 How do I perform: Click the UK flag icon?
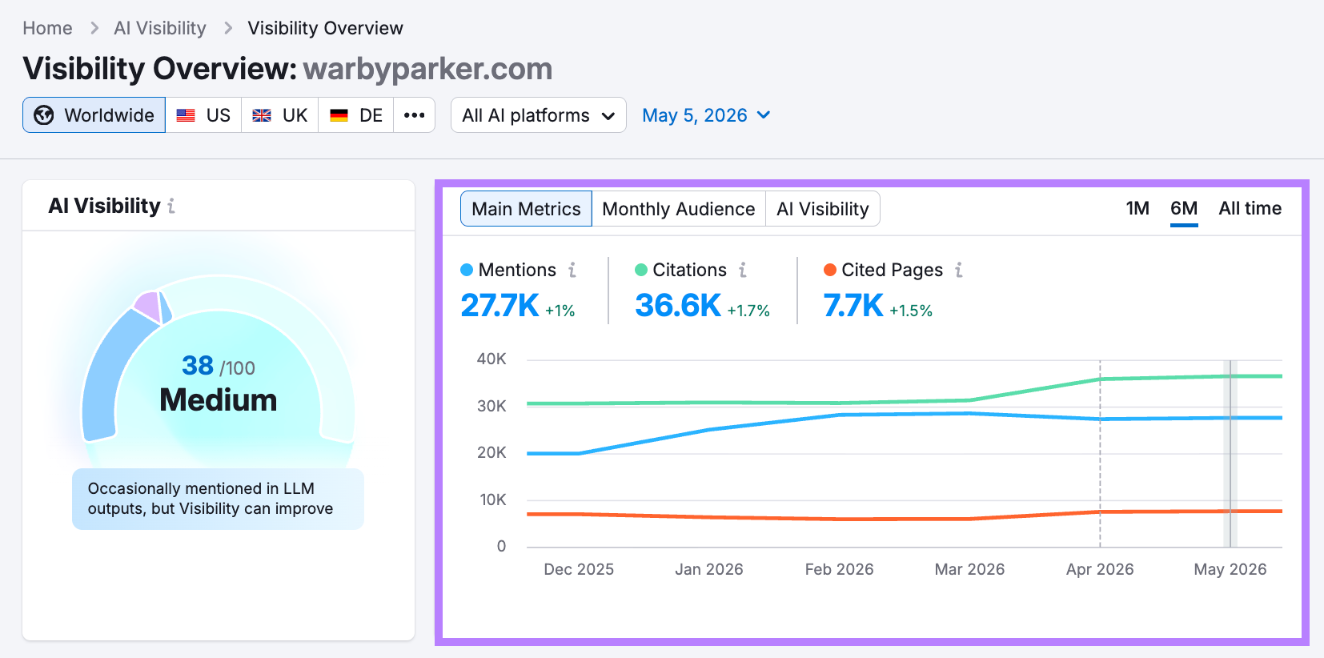(262, 115)
